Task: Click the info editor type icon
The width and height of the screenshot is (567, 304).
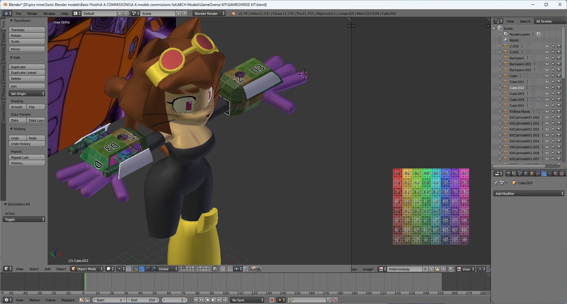Action: (x=8, y=14)
